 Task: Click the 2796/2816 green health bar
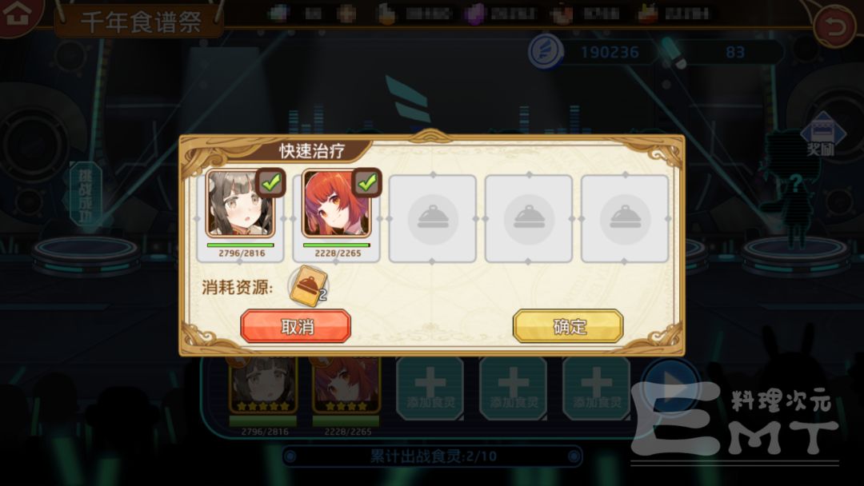coord(240,245)
